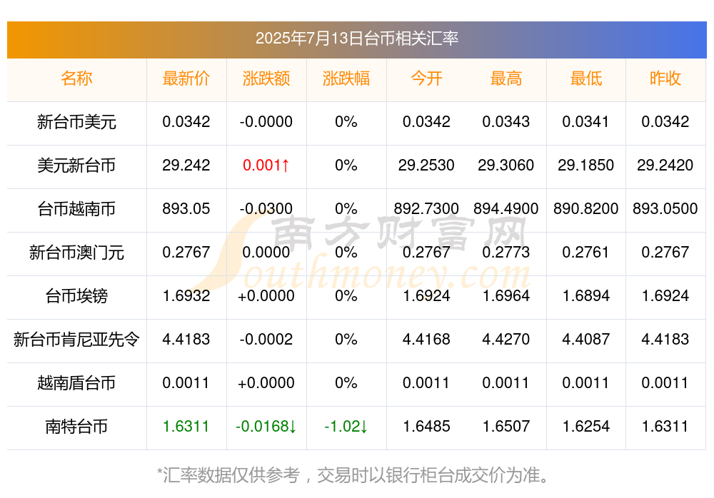Click the opening price 4.4168
The height and width of the screenshot is (498, 714).
pyautogui.click(x=426, y=339)
